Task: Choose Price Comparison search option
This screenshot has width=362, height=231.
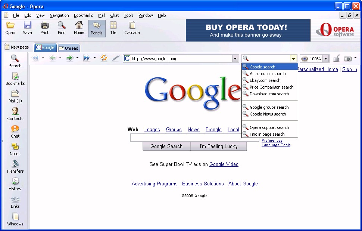Action: point(270,87)
